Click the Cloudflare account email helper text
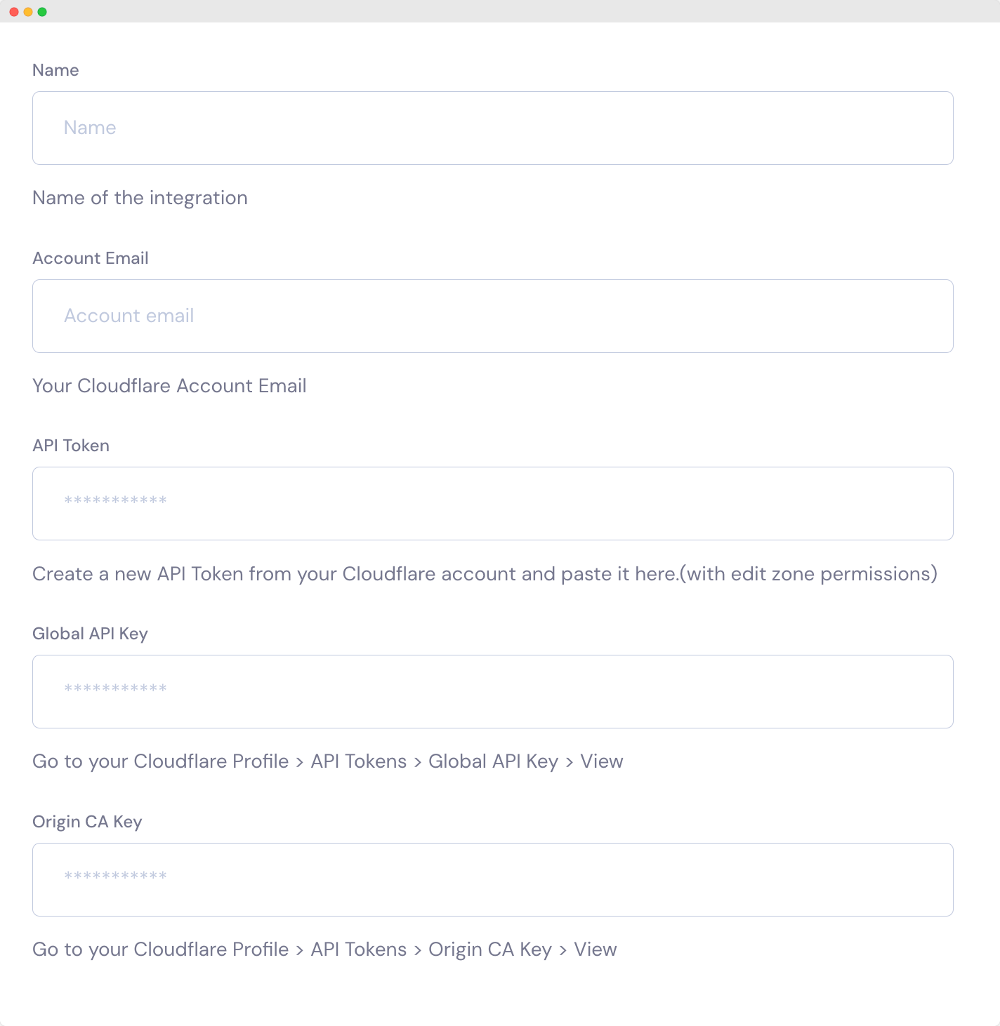This screenshot has height=1026, width=1000. tap(169, 385)
